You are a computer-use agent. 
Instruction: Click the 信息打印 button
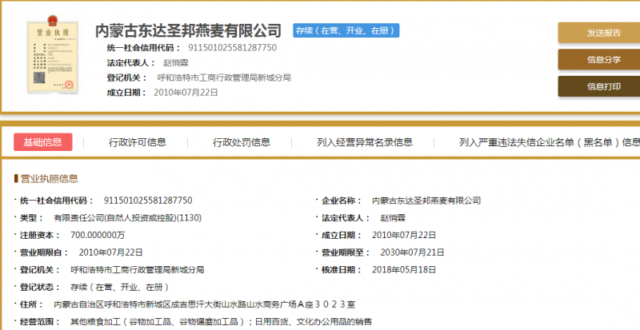[598, 86]
